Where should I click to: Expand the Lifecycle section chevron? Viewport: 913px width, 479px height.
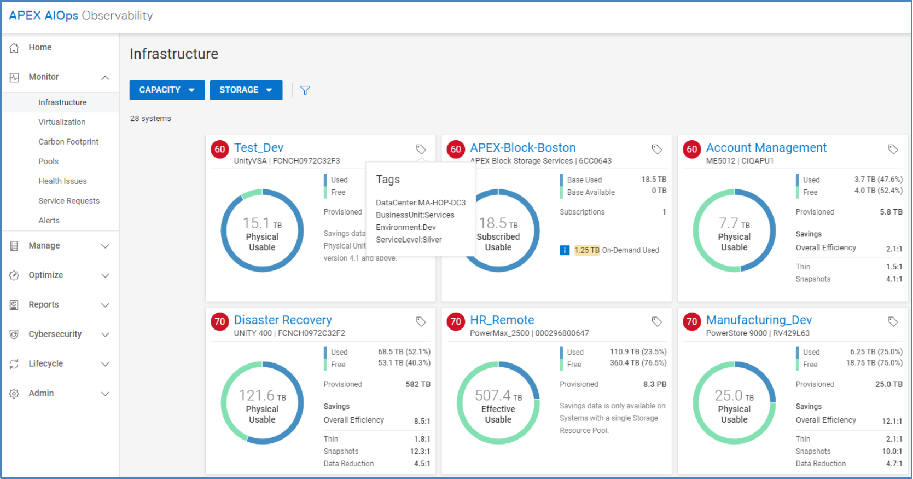[x=105, y=365]
